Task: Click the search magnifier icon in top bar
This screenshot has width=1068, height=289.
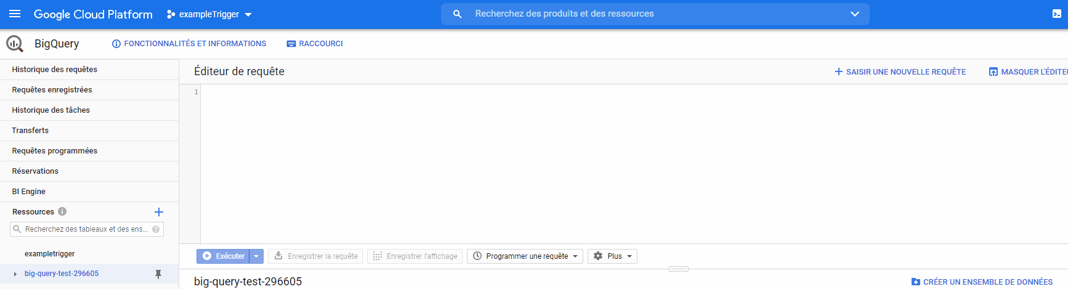Action: [457, 14]
